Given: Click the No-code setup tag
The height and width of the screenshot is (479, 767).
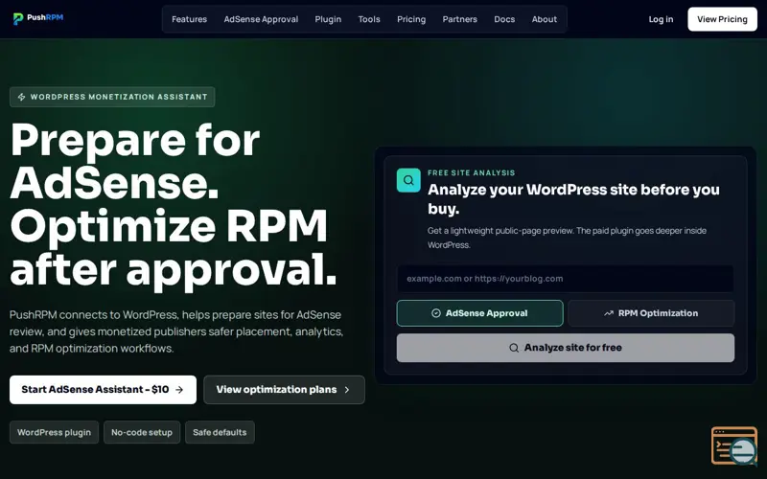Looking at the screenshot, I should coord(142,432).
